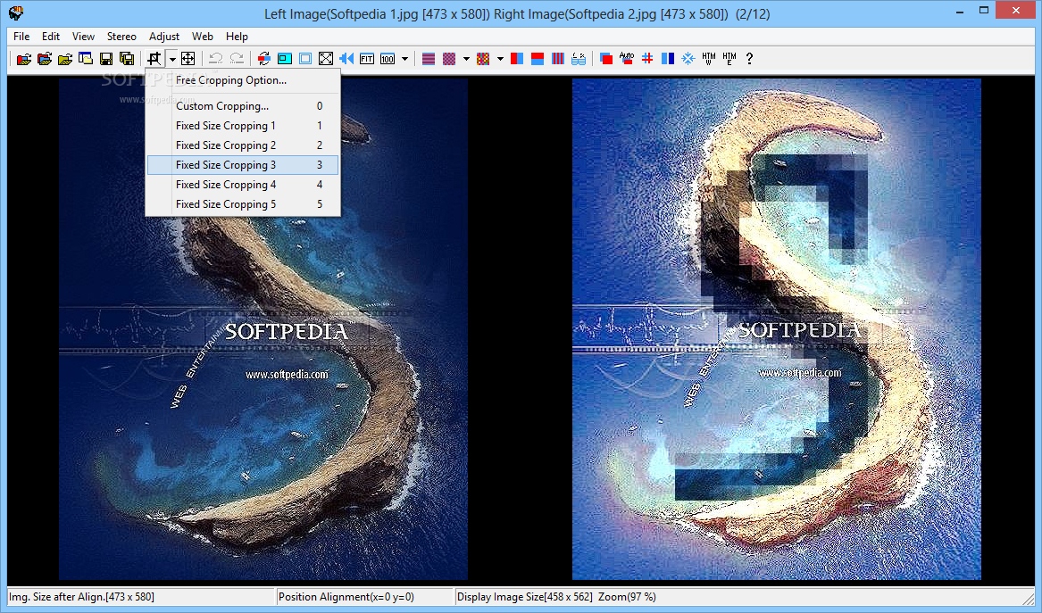1042x613 pixels.
Task: Click the two-tone blue bars icon
Action: click(668, 58)
